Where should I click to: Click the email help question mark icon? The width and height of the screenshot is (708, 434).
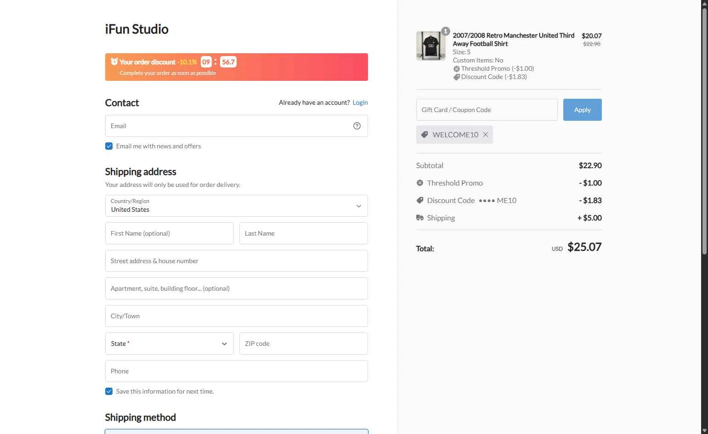357,126
